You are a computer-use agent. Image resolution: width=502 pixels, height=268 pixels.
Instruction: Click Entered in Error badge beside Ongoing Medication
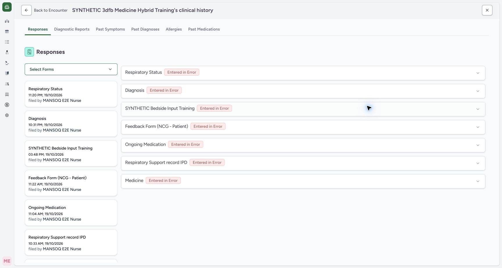(x=186, y=144)
